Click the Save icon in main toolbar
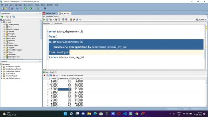The width and height of the screenshot is (208, 117). 9,8
